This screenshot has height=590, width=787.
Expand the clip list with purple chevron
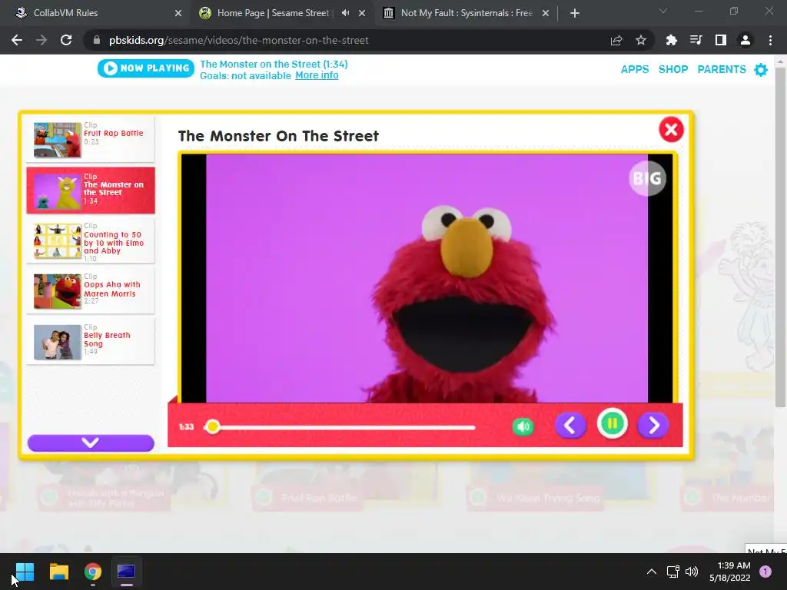pos(91,442)
